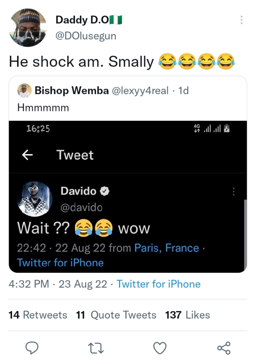View the 137 Likes list
Image resolution: width=255 pixels, height=364 pixels.
[x=188, y=315]
